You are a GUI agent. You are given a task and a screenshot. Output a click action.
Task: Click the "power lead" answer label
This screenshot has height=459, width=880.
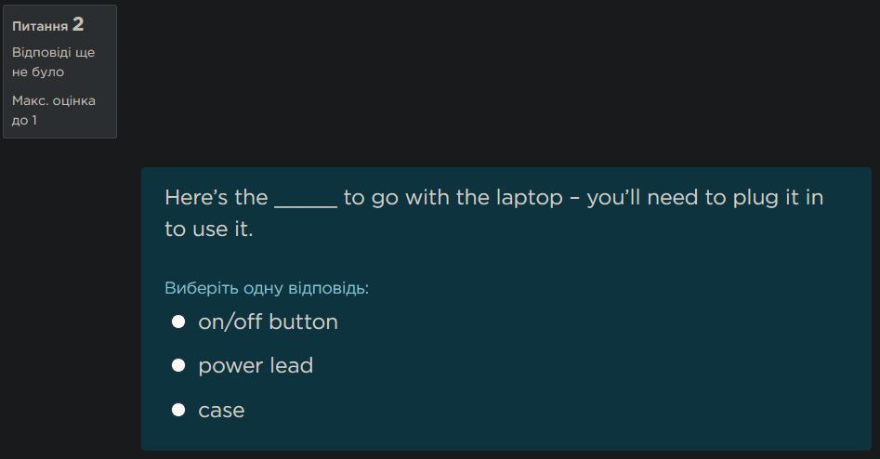click(256, 365)
